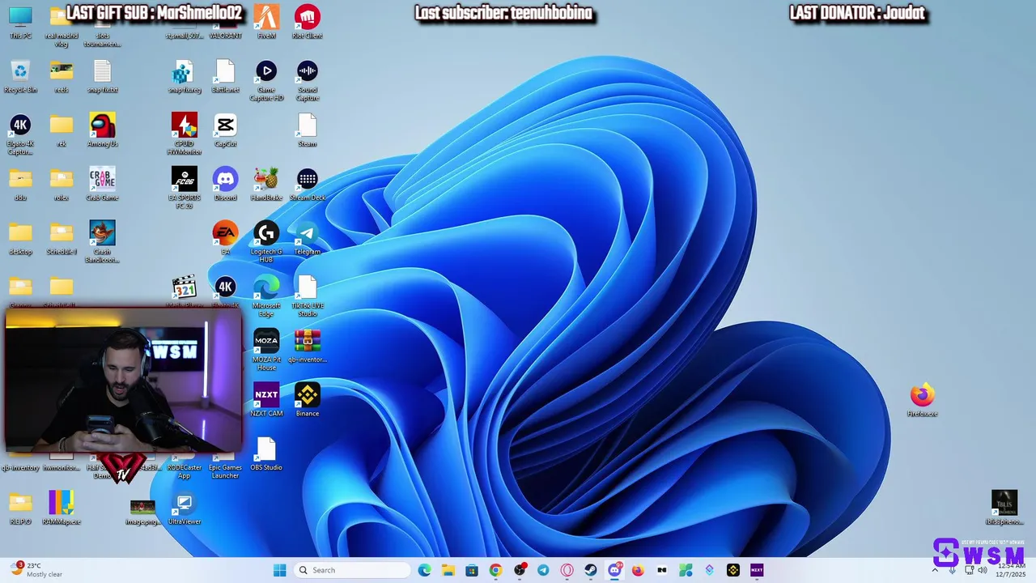Image resolution: width=1036 pixels, height=583 pixels.
Task: Select the Steam desktop shortcut
Action: coord(308,130)
